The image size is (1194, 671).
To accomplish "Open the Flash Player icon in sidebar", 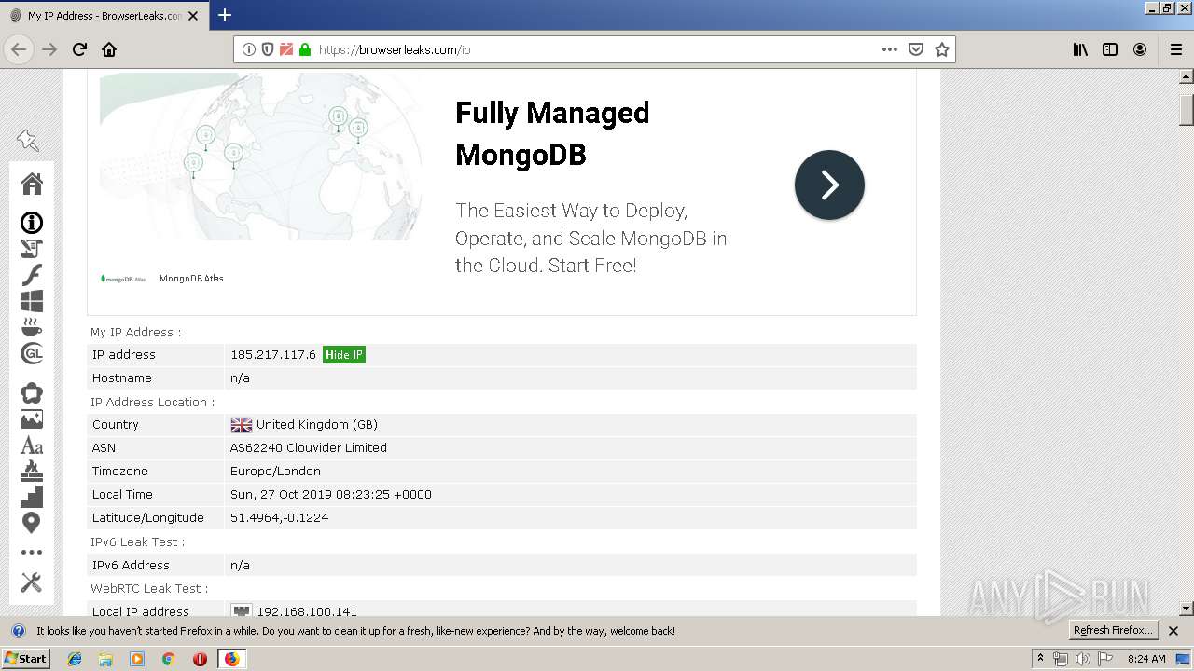I will point(32,275).
